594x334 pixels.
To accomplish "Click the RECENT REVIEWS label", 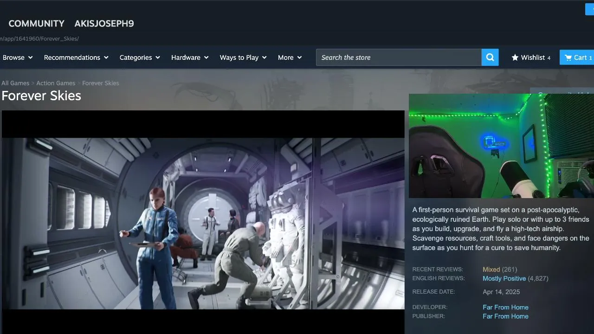I will [438, 270].
